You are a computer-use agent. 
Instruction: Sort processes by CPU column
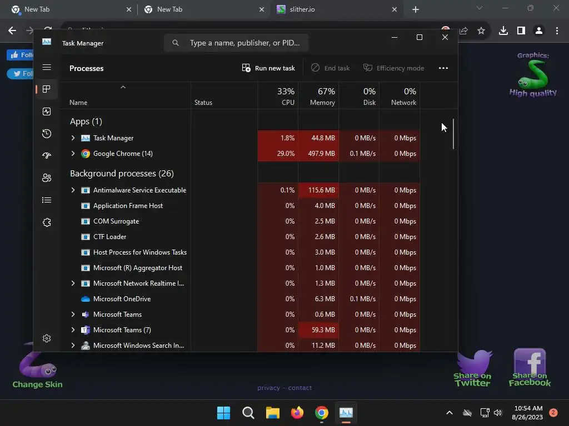278,96
